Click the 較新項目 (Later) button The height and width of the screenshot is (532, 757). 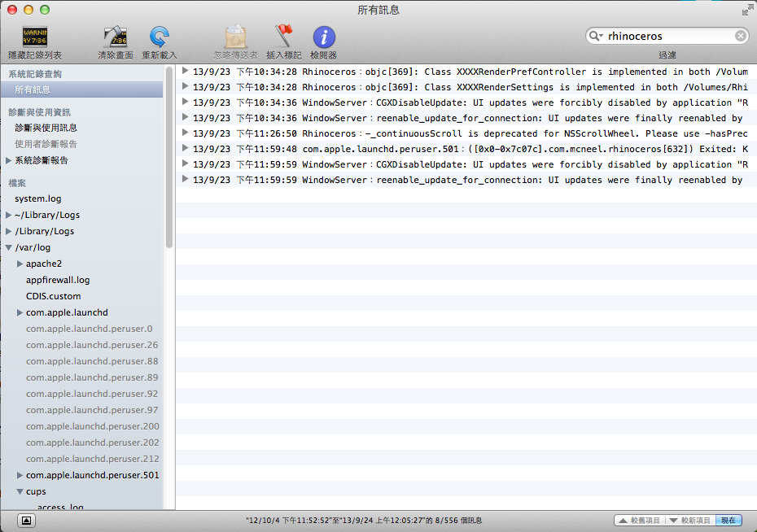pyautogui.click(x=690, y=521)
